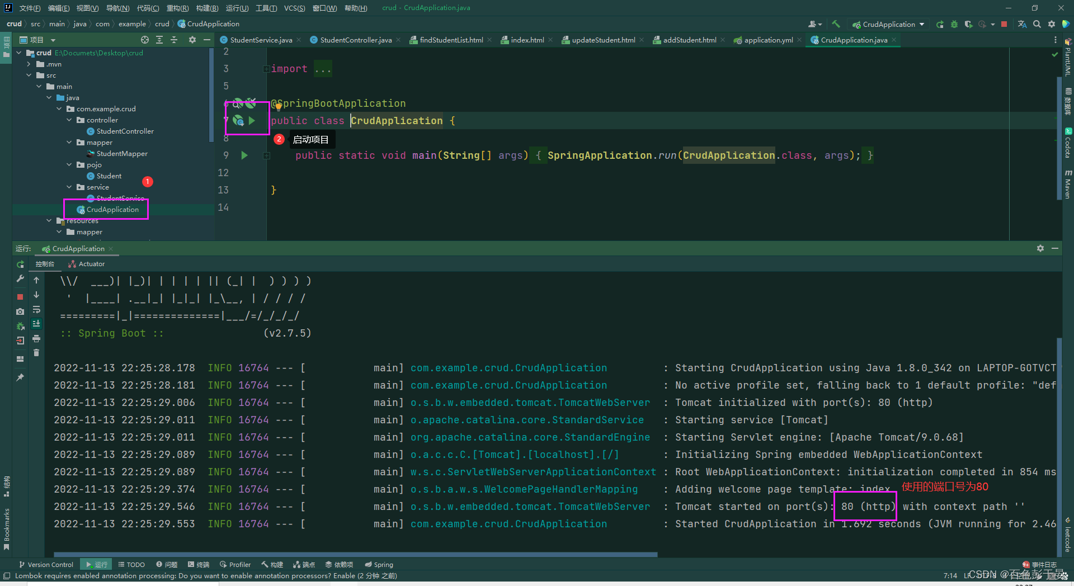Expand the .mvn folder
The image size is (1074, 586).
pyautogui.click(x=29, y=64)
